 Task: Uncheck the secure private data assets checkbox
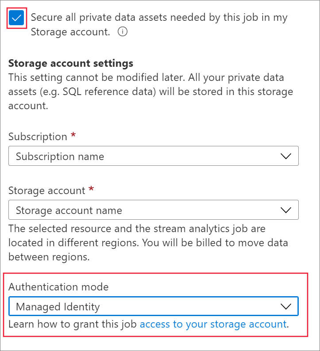coord(16,18)
